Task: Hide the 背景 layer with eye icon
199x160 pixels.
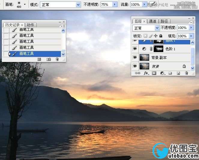Action: (x=135, y=66)
